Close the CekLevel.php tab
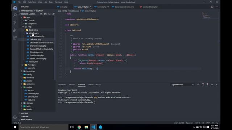Screen dimensions: 232x130 click(x=90, y=7)
